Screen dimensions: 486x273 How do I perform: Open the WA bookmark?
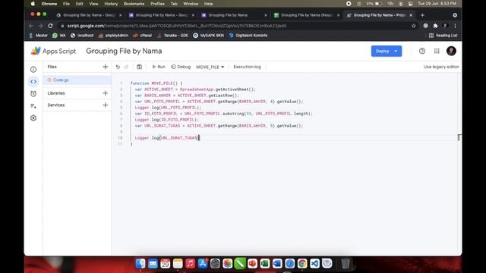(x=59, y=36)
